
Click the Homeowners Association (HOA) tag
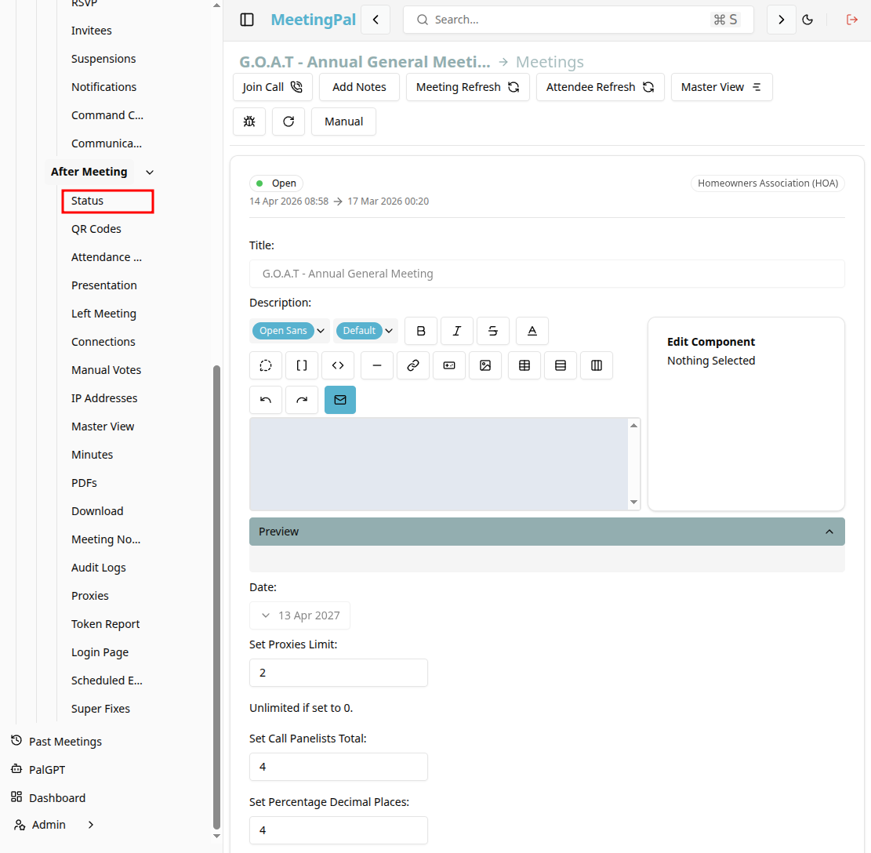pyautogui.click(x=768, y=183)
